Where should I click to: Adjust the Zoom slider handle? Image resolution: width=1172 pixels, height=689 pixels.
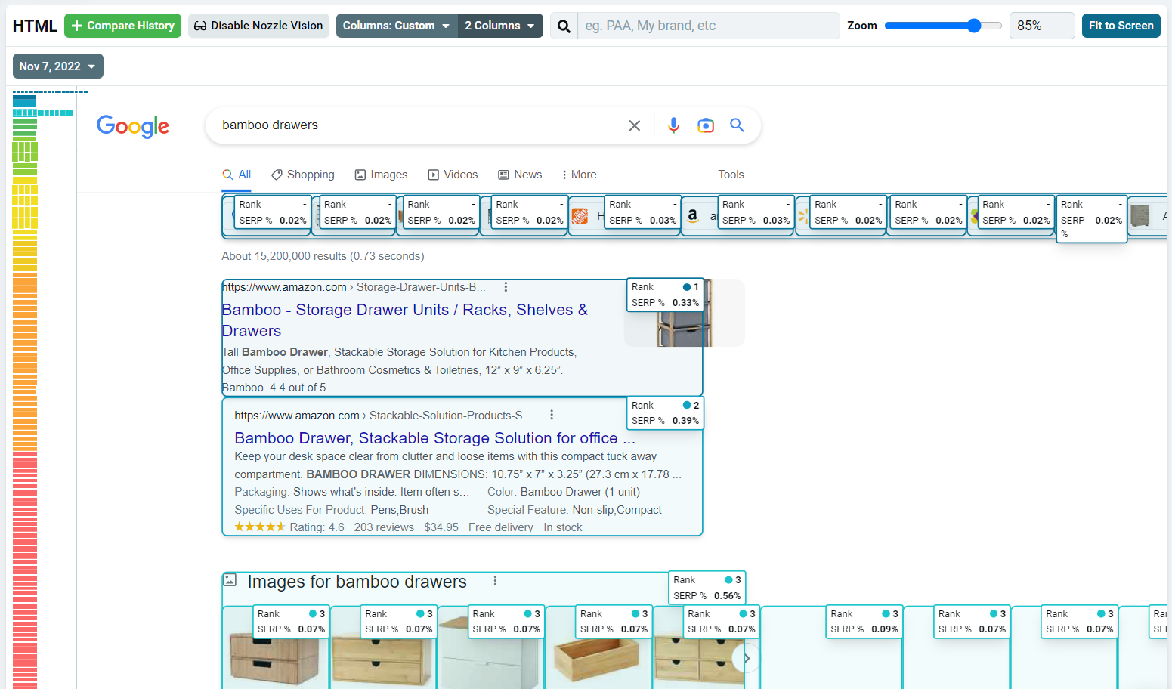pyautogui.click(x=974, y=26)
